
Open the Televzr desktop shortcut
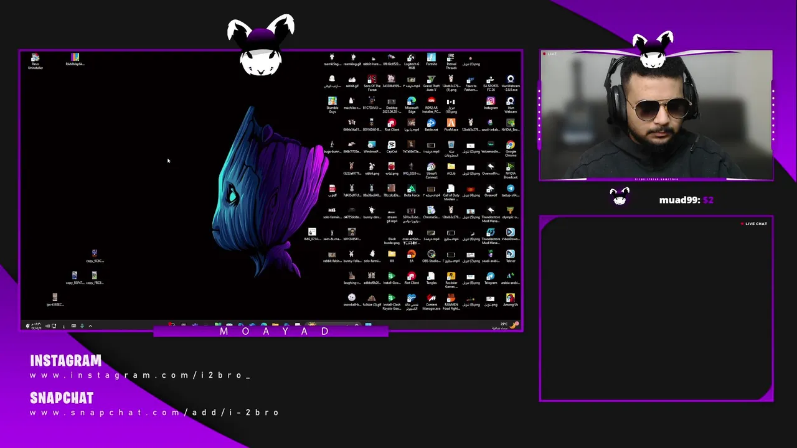511,256
